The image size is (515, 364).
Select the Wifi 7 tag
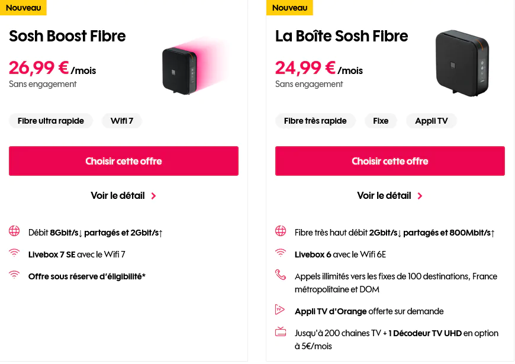[122, 121]
